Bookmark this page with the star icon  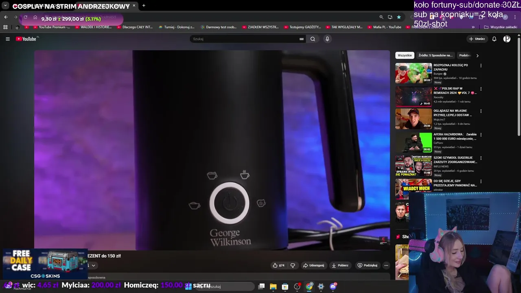(399, 17)
